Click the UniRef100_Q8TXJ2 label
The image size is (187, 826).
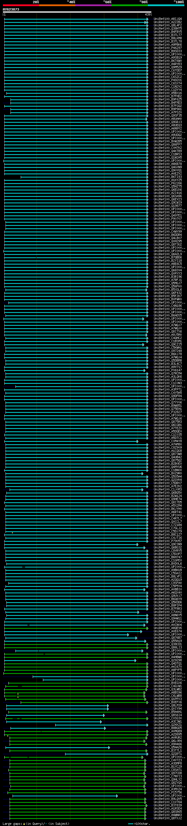(x=167, y=818)
